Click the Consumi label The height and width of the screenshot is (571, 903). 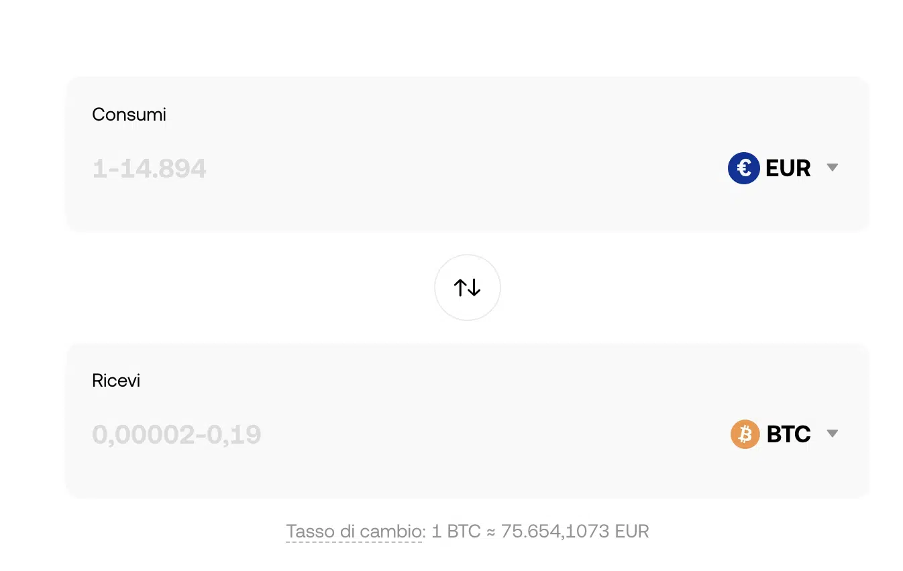click(129, 115)
